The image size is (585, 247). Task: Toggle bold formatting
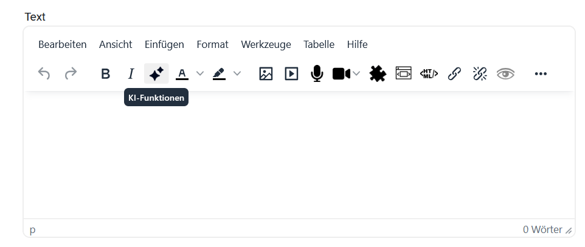click(x=105, y=74)
